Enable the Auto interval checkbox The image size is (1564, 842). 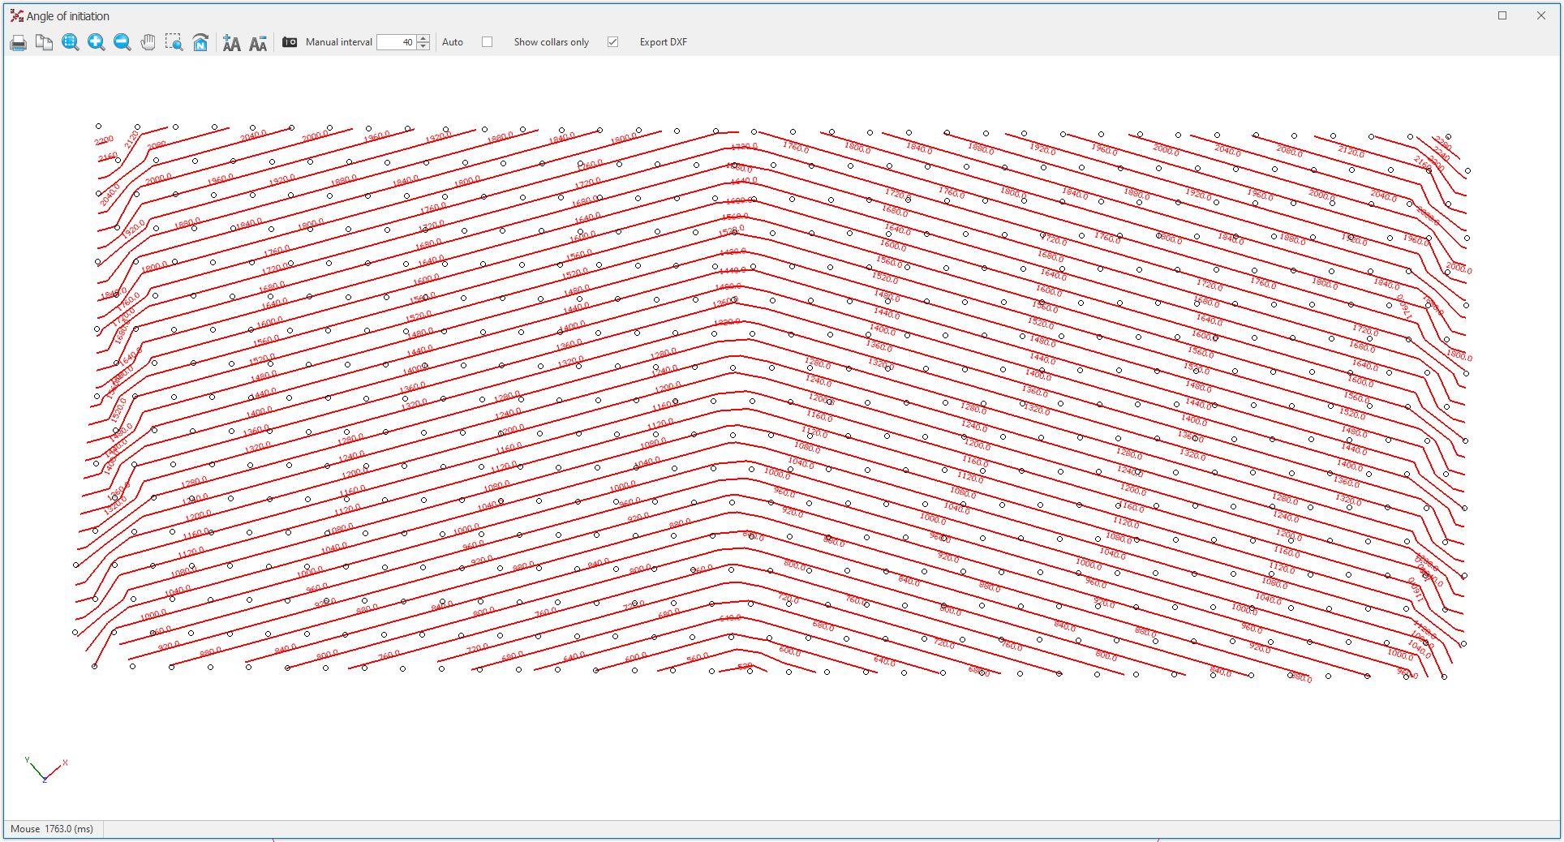488,42
